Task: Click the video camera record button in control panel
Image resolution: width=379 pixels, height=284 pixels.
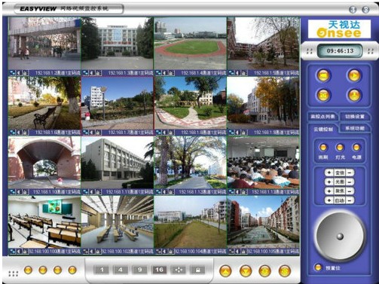Action: point(323,75)
